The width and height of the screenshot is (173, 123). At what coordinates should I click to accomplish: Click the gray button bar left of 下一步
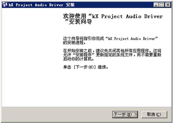point(57,115)
